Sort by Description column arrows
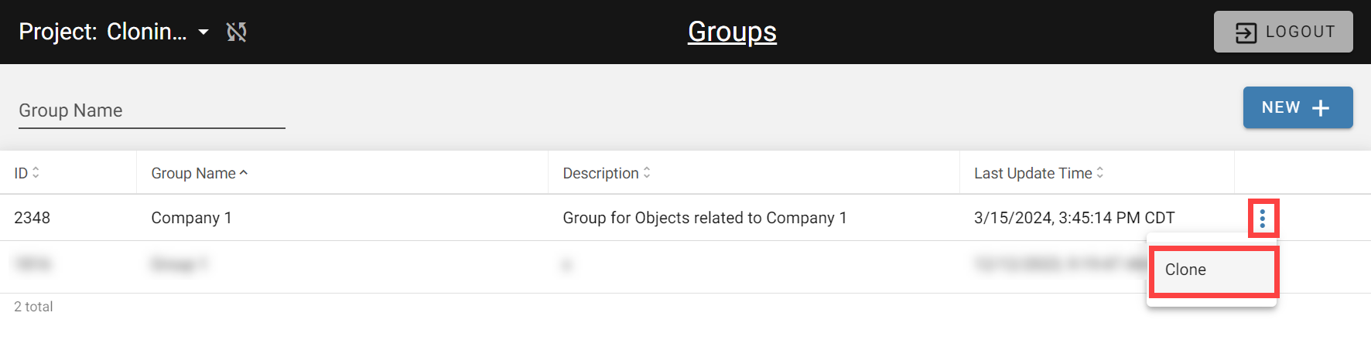1371x360 pixels. tap(647, 173)
